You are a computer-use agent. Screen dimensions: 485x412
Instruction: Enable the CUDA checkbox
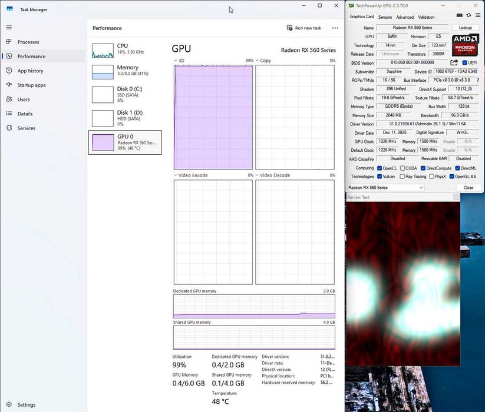pos(402,168)
